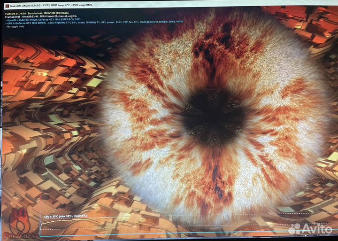Viewport: 338px width, 241px height.
Task: Click the 'Frames:7646 - time:00:03:40' stats line
Action: click(41, 16)
